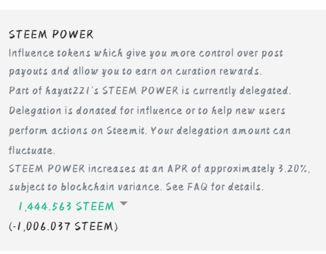Screen dimensions: 326x254
Task: Click the green 1,444.563 STEEM balance
Action: point(66,207)
